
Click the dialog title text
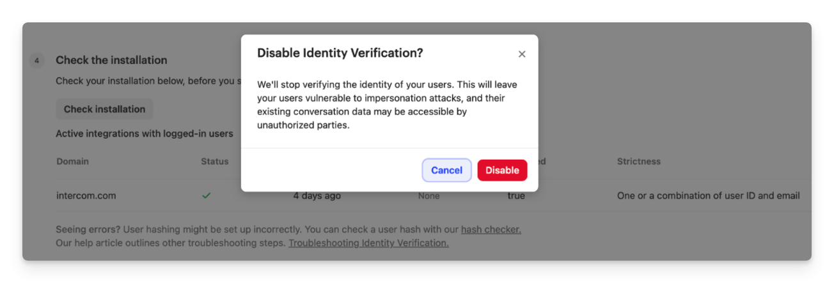(340, 54)
